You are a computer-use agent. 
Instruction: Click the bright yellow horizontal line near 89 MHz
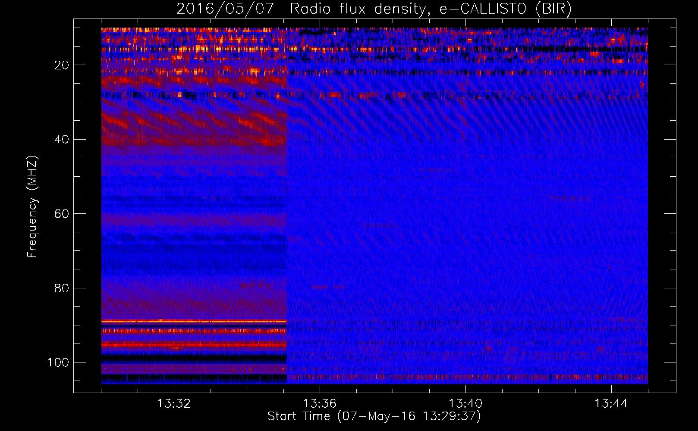pos(194,322)
